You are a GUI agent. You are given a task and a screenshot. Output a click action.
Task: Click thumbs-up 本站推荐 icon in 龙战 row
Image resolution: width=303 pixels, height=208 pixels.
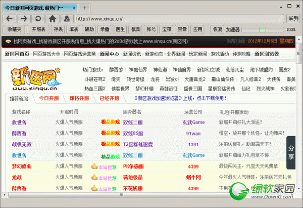click(x=94, y=177)
